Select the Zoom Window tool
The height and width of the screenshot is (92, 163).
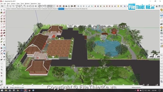coord(4,51)
